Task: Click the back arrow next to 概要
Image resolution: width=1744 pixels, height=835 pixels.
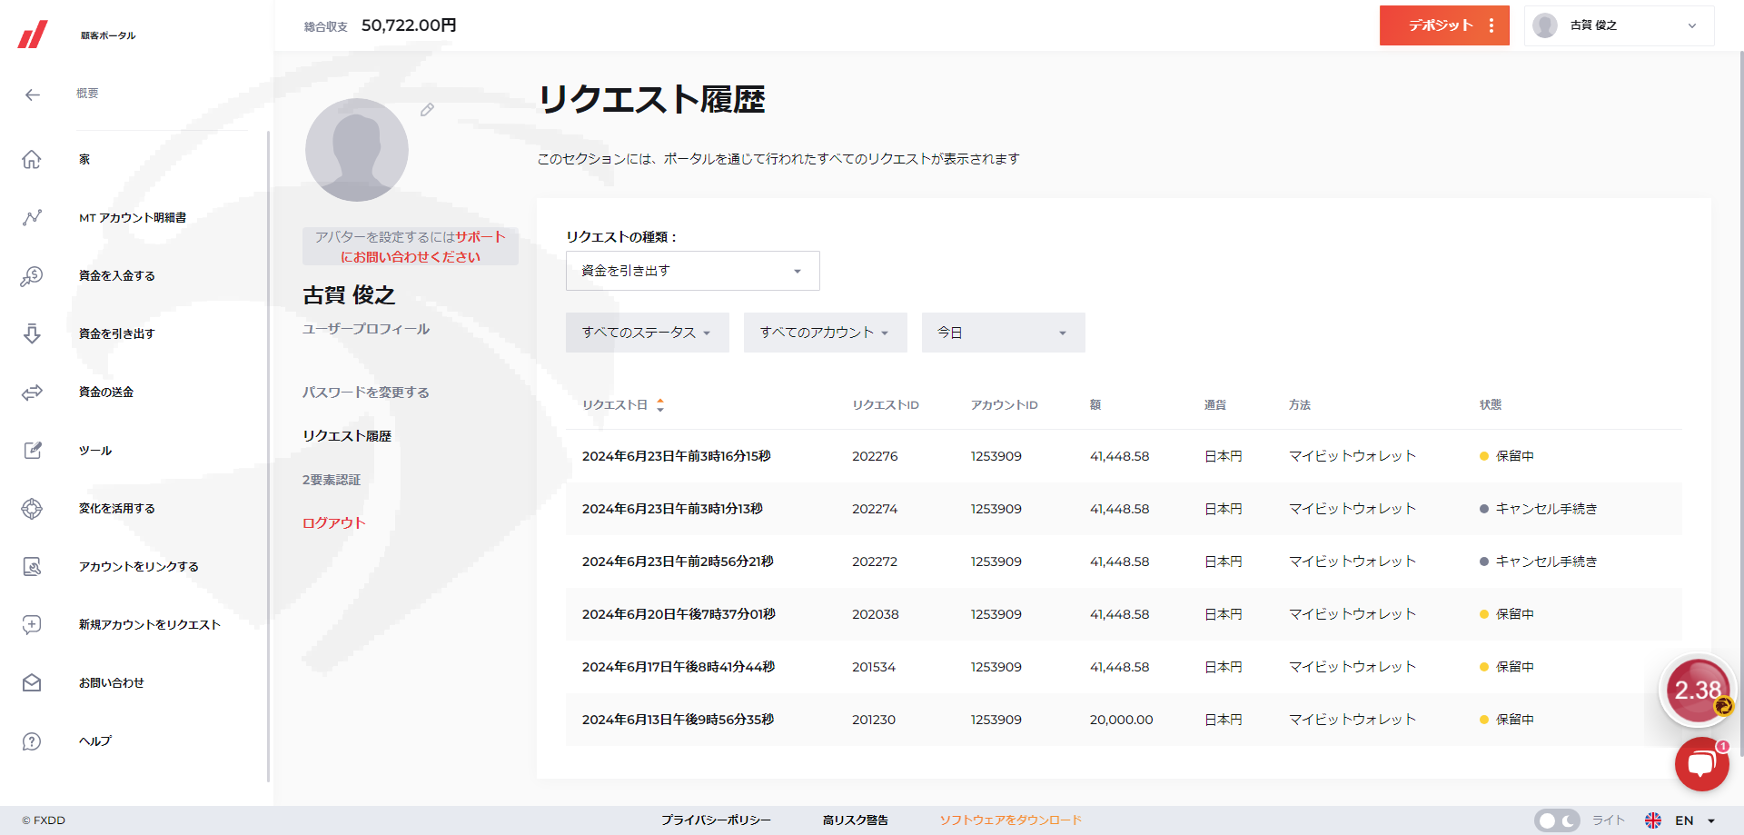Action: (33, 94)
